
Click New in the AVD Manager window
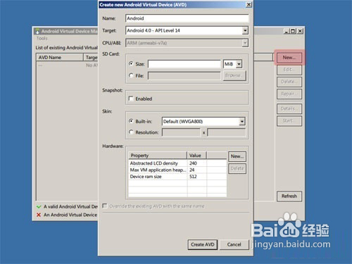(289, 58)
